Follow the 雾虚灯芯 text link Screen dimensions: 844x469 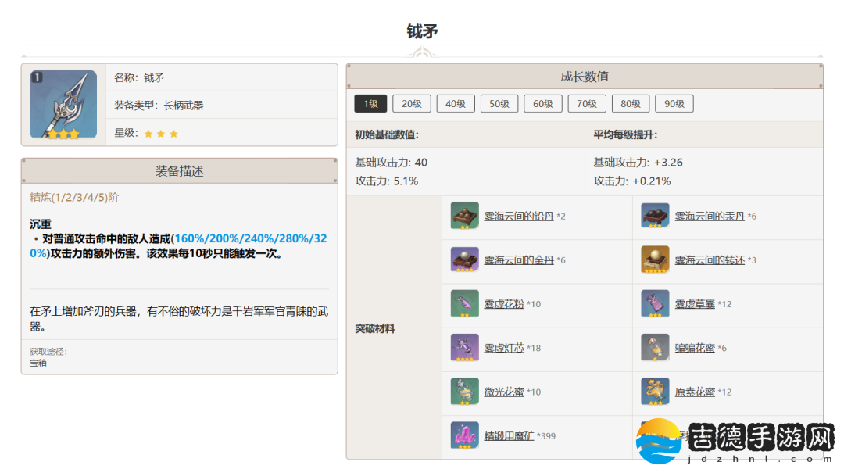[503, 348]
